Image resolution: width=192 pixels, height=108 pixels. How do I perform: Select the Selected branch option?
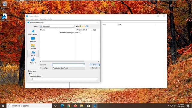pyautogui.click(x=30, y=76)
